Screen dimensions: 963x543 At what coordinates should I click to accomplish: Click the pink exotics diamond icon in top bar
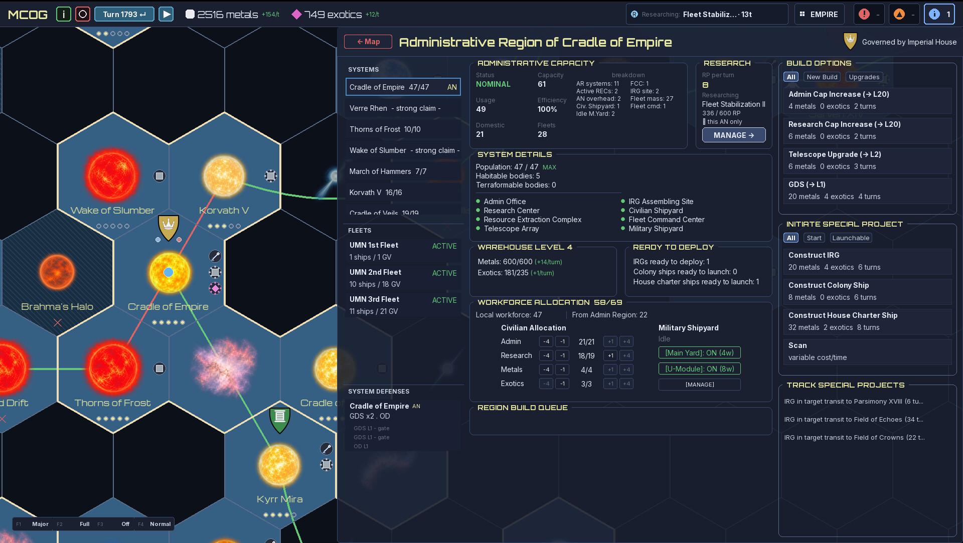[x=297, y=14]
